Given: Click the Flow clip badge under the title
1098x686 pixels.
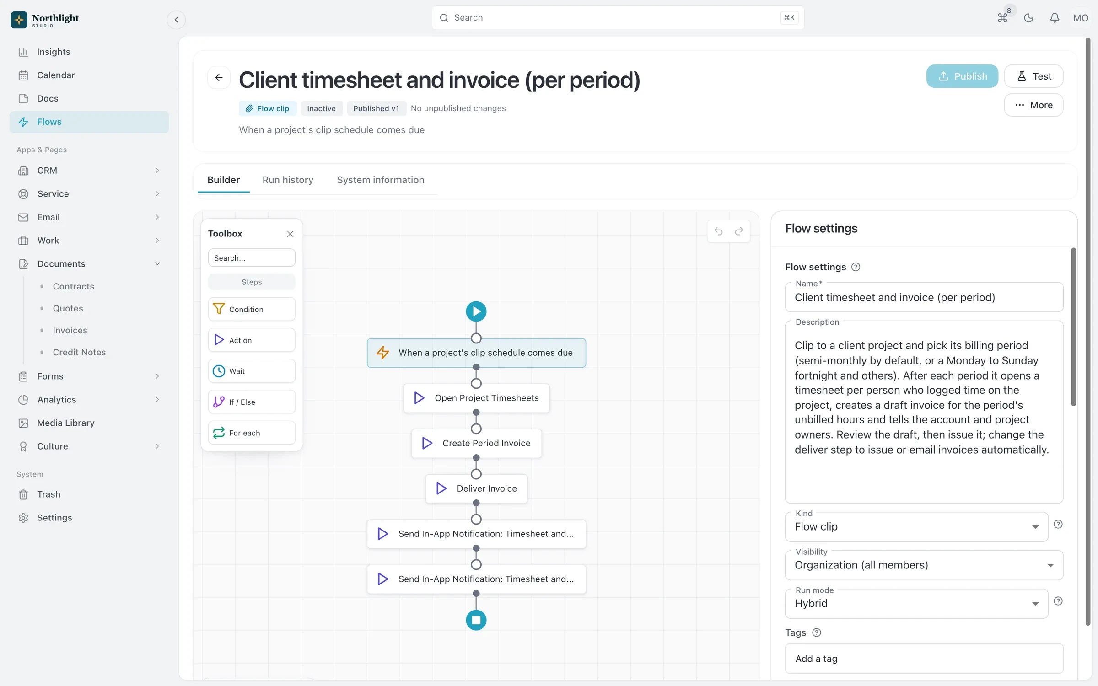Looking at the screenshot, I should coord(268,108).
